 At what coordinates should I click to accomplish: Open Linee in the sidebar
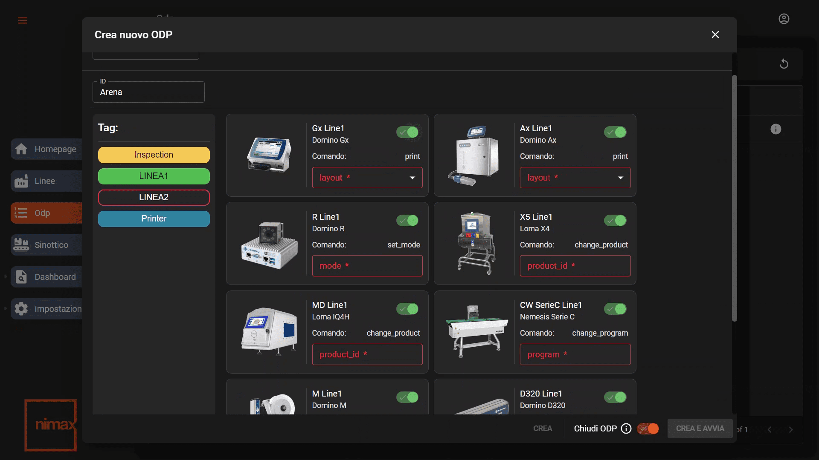tap(46, 181)
